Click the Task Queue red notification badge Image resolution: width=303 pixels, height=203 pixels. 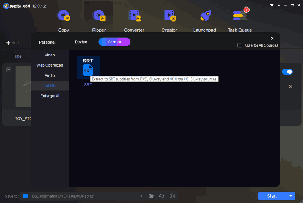point(246,9)
